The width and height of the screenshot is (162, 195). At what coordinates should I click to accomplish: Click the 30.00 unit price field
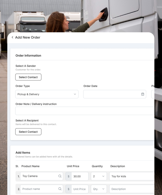(x=80, y=176)
